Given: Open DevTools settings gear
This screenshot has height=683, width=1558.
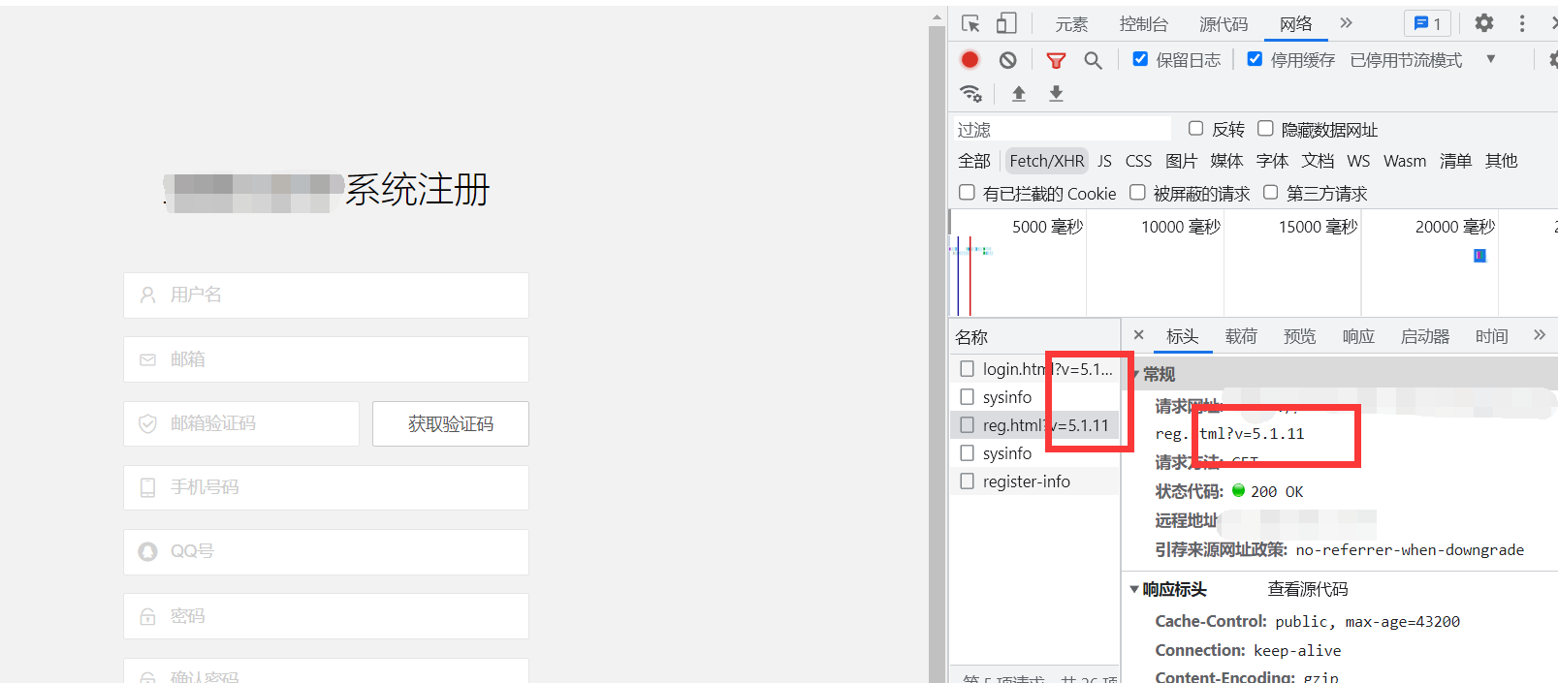Looking at the screenshot, I should click(1483, 23).
